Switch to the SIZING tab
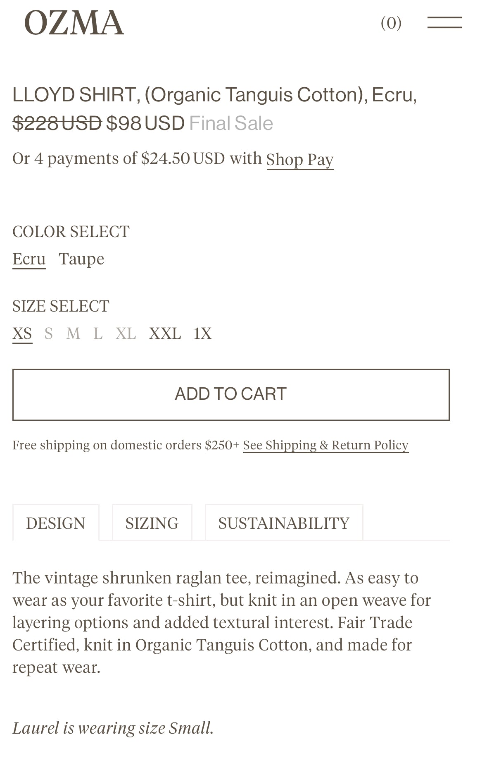The width and height of the screenshot is (487, 768). 152,523
